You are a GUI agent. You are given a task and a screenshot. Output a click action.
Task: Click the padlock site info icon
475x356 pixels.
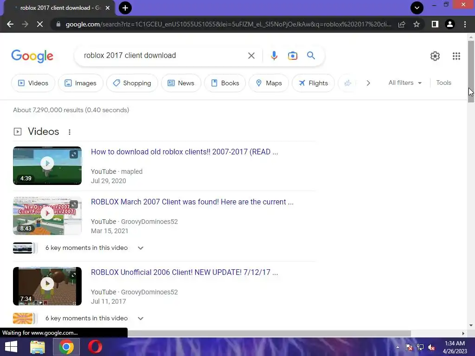click(x=58, y=24)
